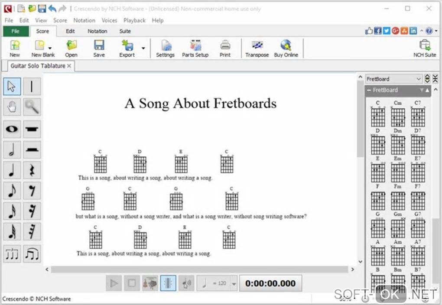This screenshot has height=305, width=442.
Task: Open the New Blank dropdown arrow
Action: tap(50, 48)
